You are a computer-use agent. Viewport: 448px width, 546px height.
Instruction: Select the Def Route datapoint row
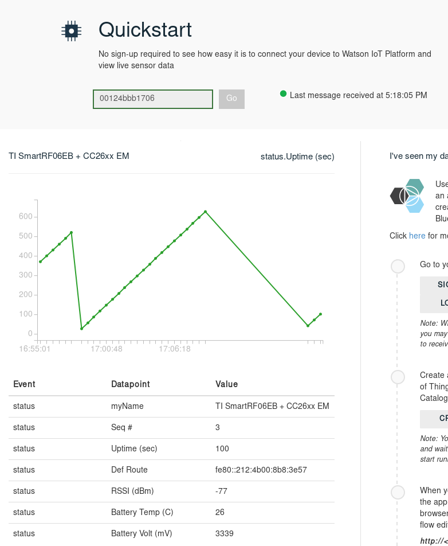(x=171, y=470)
